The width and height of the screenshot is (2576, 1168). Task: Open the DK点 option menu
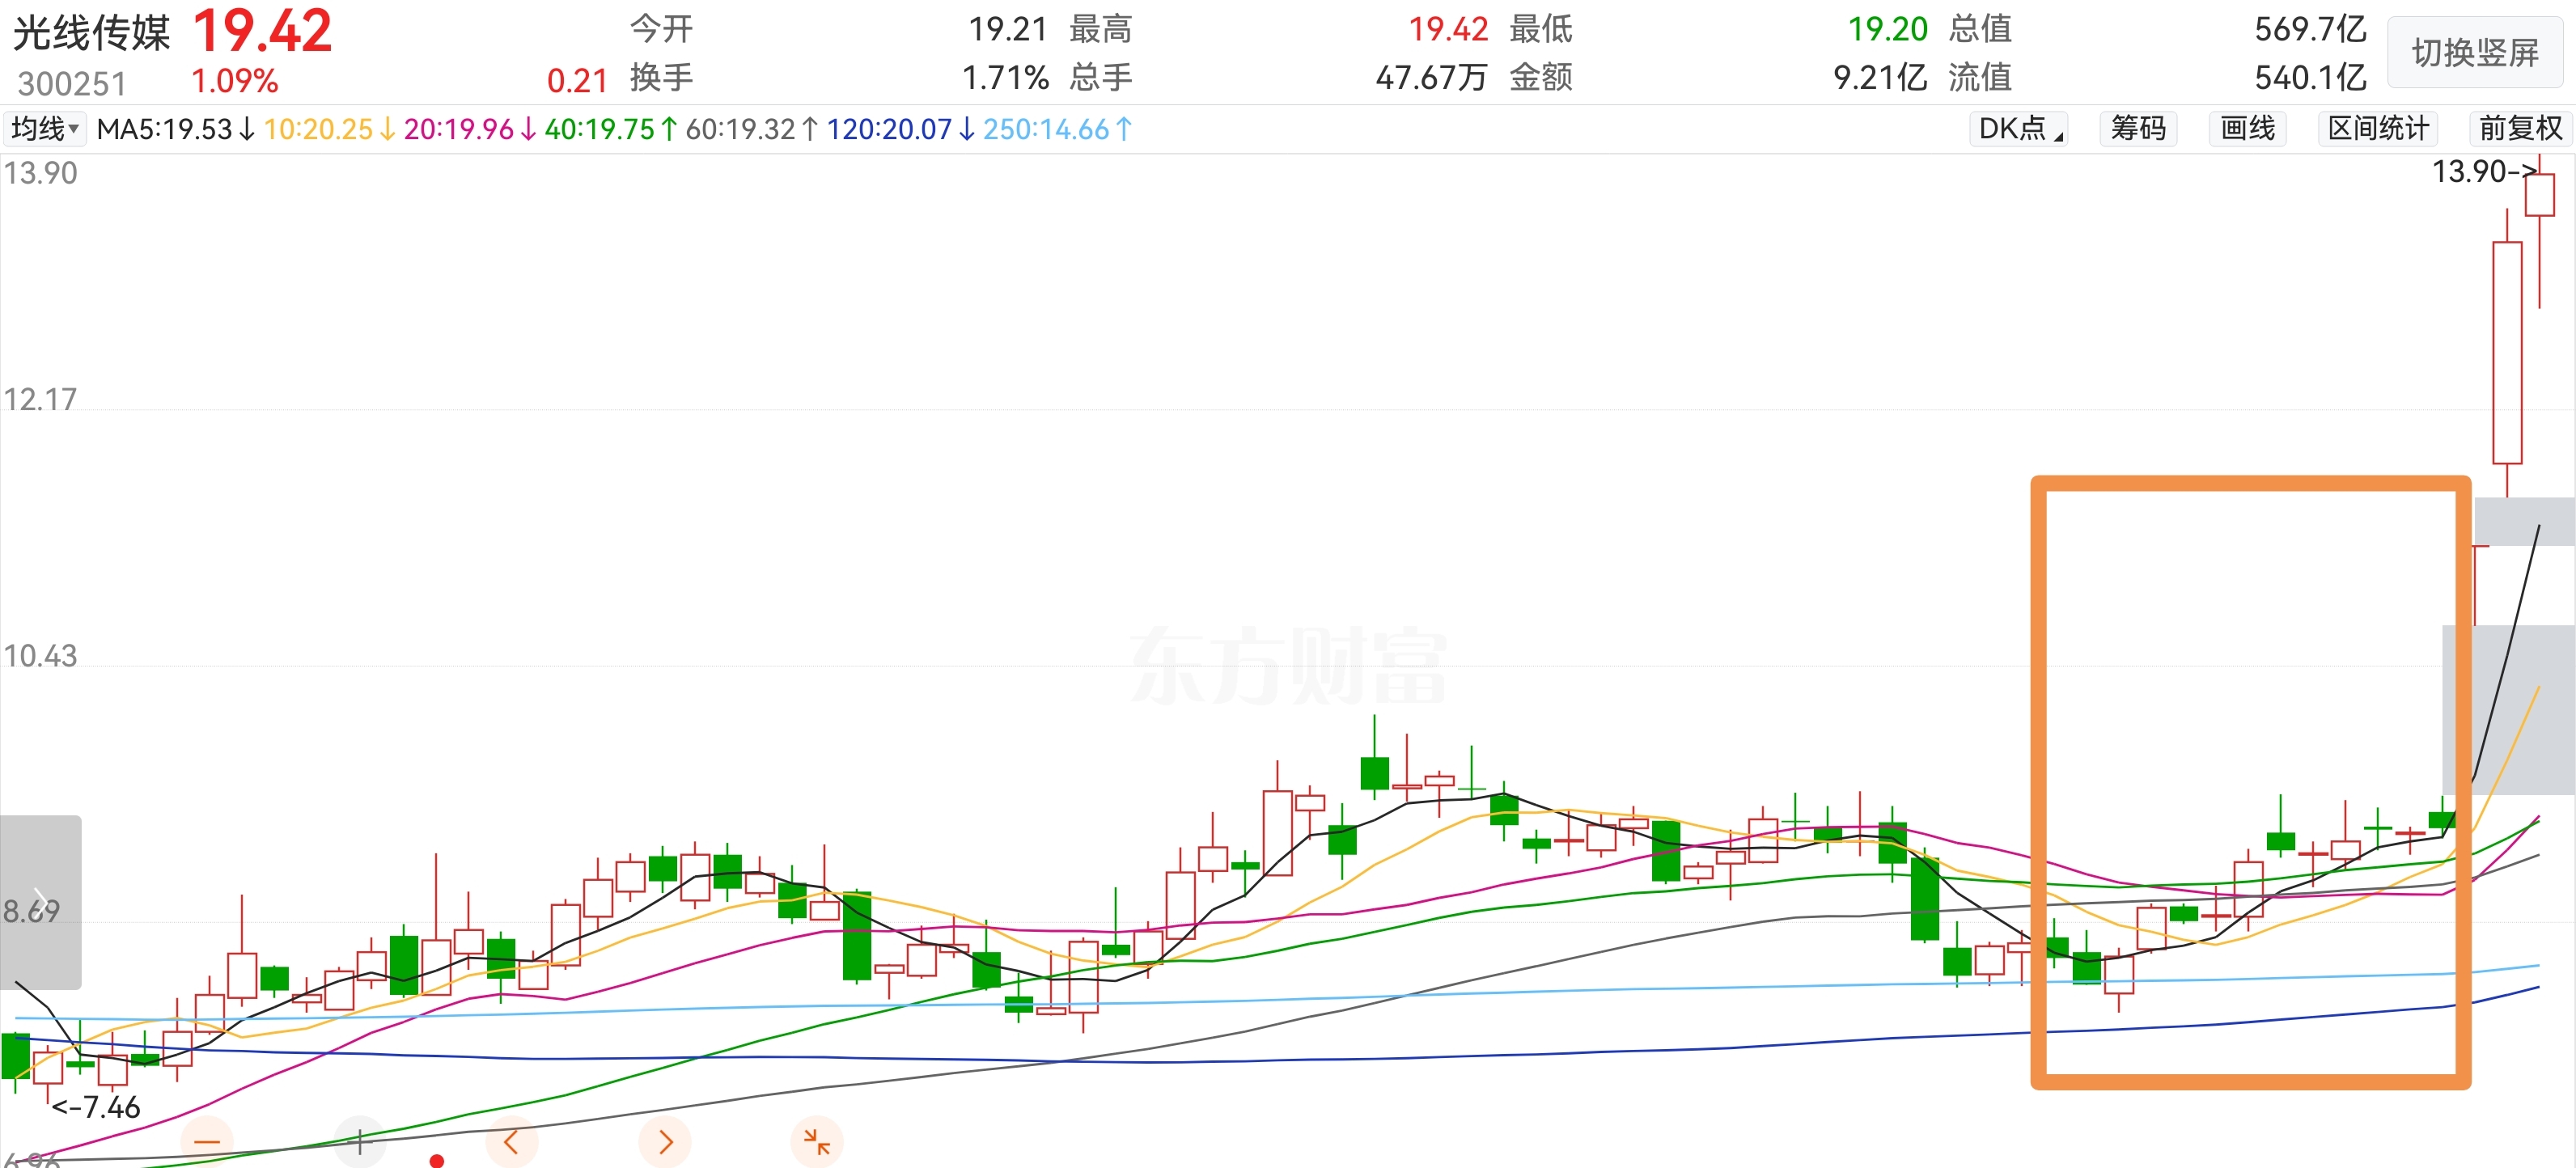click(2019, 129)
